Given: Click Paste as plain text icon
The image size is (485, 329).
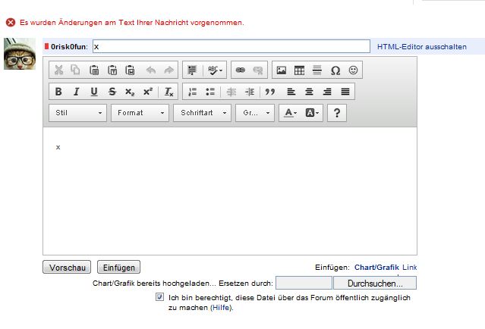Looking at the screenshot, I should click(x=112, y=70).
